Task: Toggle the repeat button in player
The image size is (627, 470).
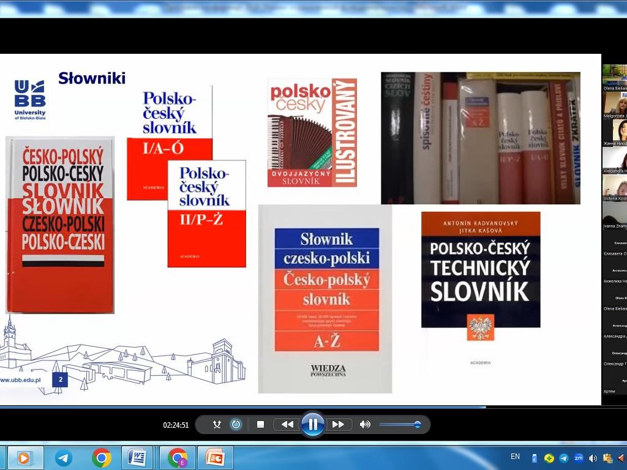Action: (x=236, y=425)
